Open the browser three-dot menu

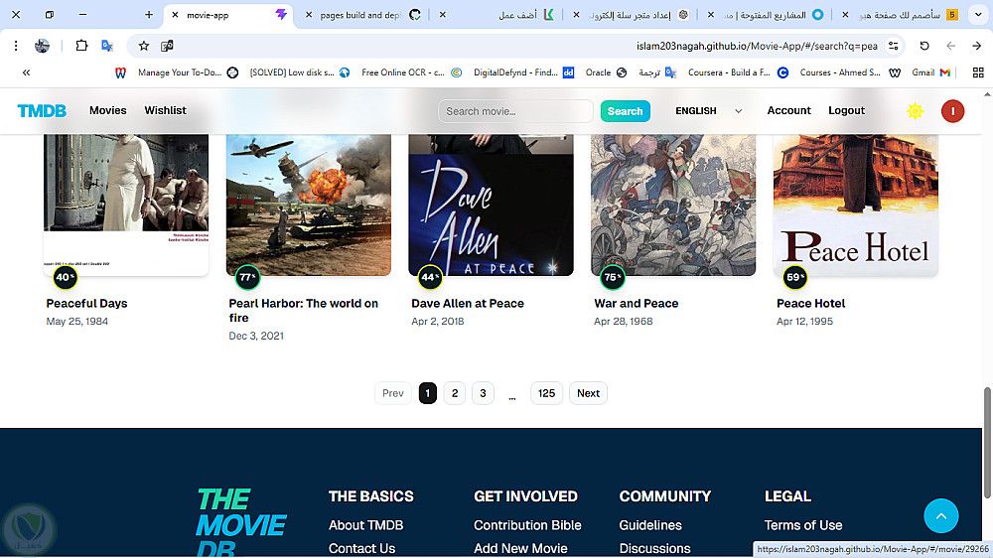tap(16, 46)
